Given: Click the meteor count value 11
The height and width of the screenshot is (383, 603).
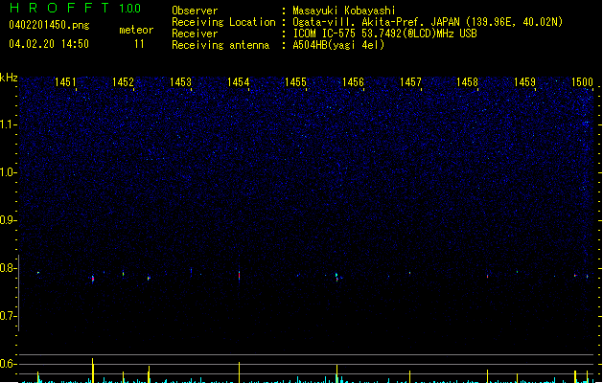Looking at the screenshot, I should 140,44.
